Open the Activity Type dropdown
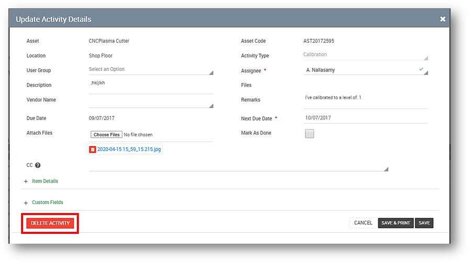This screenshot has width=470, height=263. click(365, 55)
